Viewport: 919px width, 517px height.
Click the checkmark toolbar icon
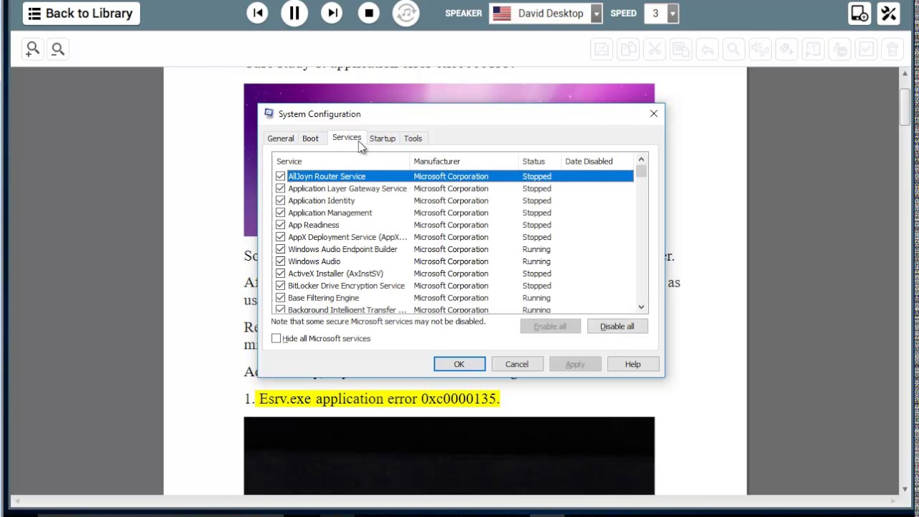[x=867, y=50]
